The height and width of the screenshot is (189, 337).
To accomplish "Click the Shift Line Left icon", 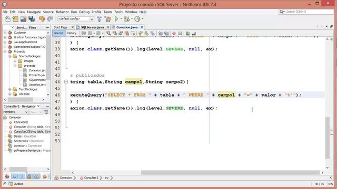I will (x=160, y=34).
